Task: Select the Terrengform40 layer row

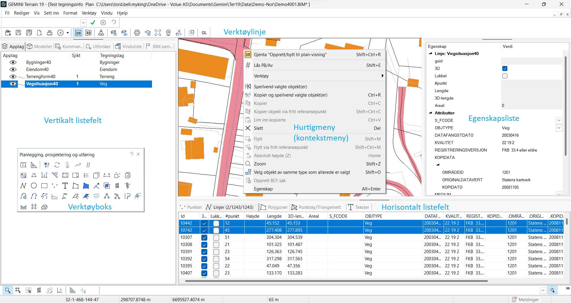Action: tap(41, 77)
